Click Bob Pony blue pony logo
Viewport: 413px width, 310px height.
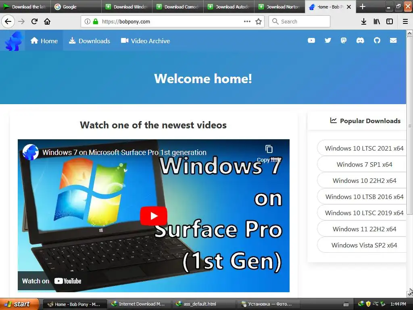[14, 41]
